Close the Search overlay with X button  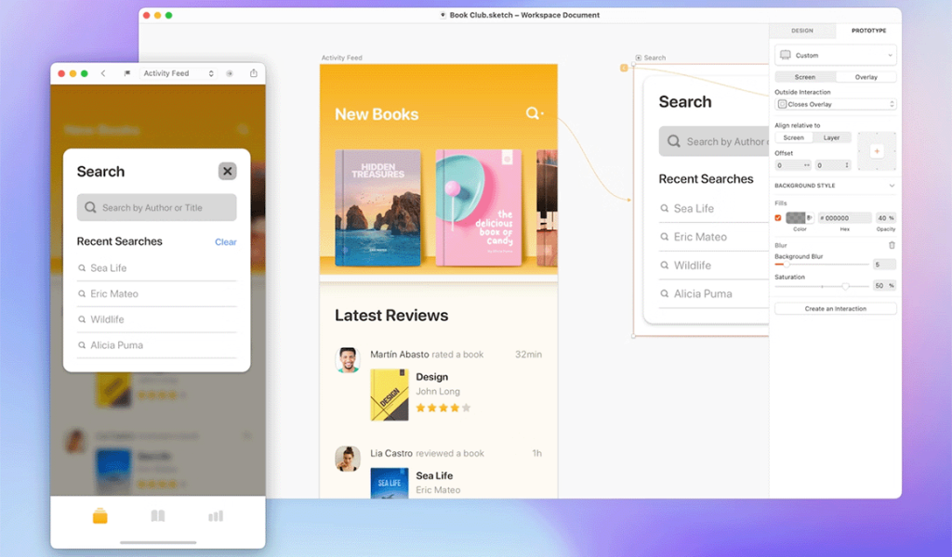tap(227, 172)
